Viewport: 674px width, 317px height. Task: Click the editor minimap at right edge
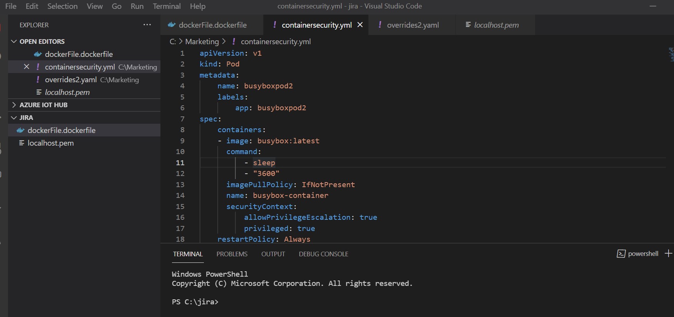[671, 55]
